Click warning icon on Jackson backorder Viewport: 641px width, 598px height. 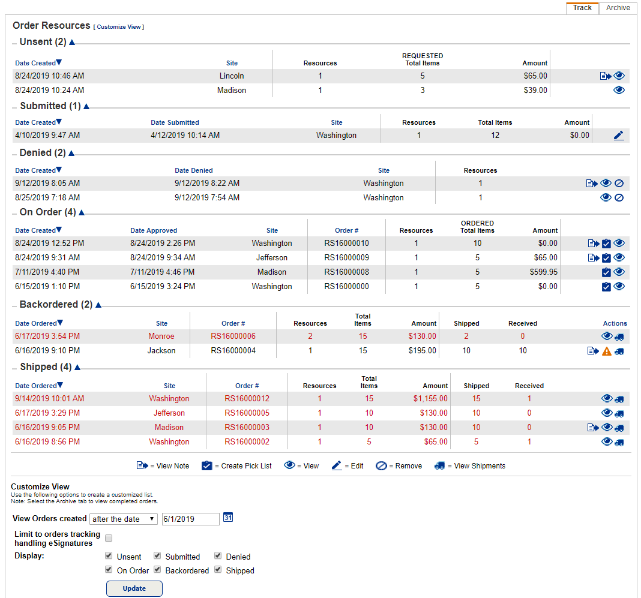coord(606,351)
